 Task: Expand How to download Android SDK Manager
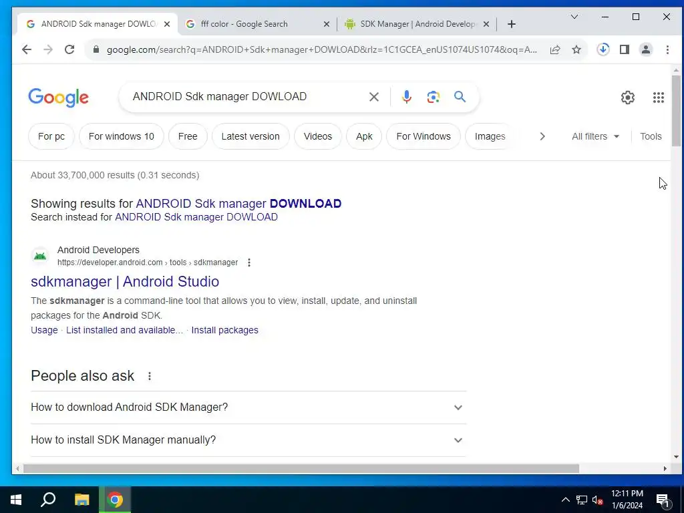pos(248,407)
